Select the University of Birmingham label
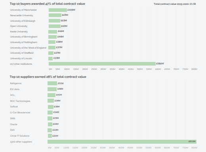The image size is (206, 152). pos(24,37)
